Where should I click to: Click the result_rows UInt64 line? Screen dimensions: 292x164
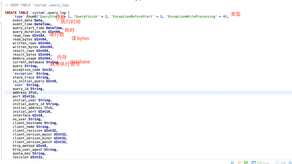(x=31, y=51)
